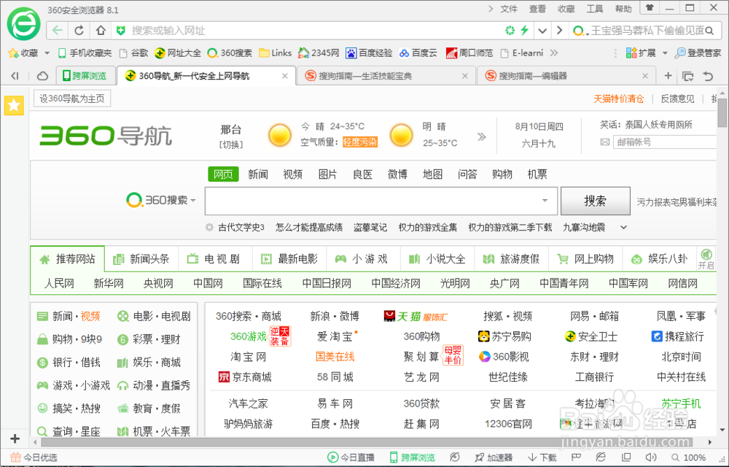Open the 2345网 bookmark

click(319, 53)
